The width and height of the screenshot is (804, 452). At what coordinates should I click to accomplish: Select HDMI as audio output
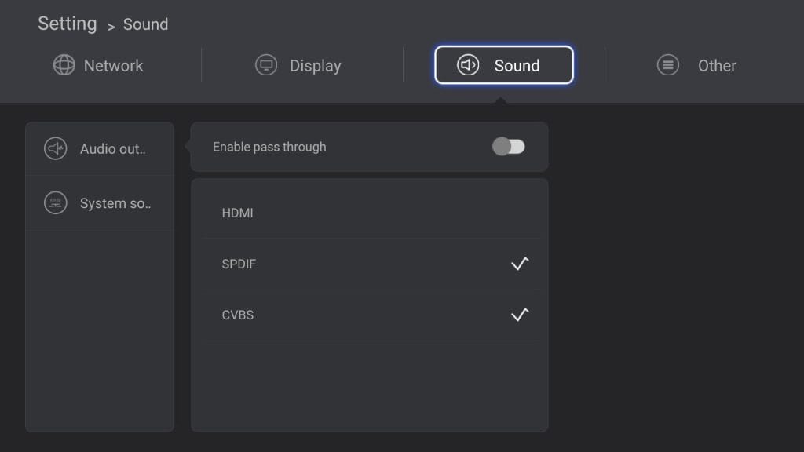click(x=369, y=213)
